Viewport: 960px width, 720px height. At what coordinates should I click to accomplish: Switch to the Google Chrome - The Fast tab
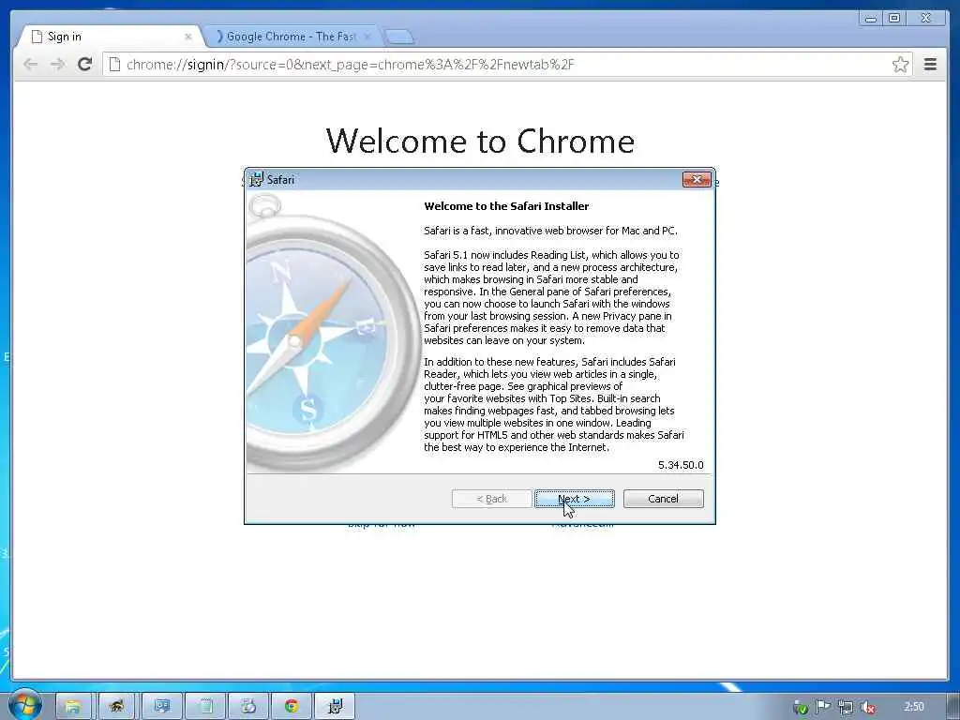(291, 37)
